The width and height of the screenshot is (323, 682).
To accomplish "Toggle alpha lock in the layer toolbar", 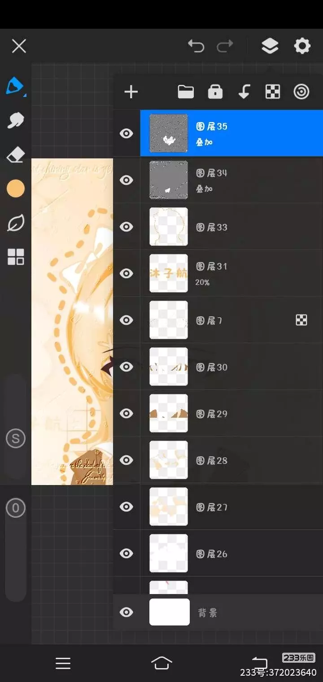I will pyautogui.click(x=273, y=92).
